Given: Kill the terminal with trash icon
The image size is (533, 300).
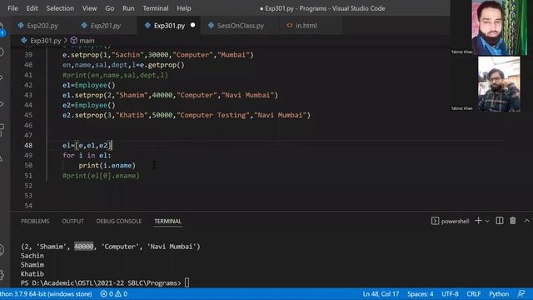Looking at the screenshot, I should pyautogui.click(x=513, y=221).
